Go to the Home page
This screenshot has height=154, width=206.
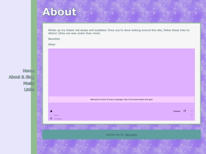point(29,71)
